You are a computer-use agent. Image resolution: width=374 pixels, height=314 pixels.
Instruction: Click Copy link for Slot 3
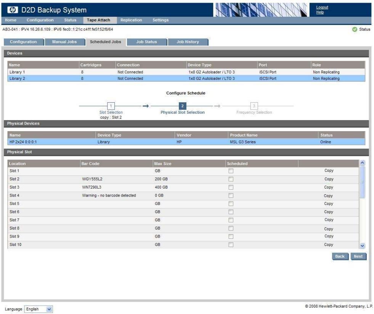click(329, 187)
